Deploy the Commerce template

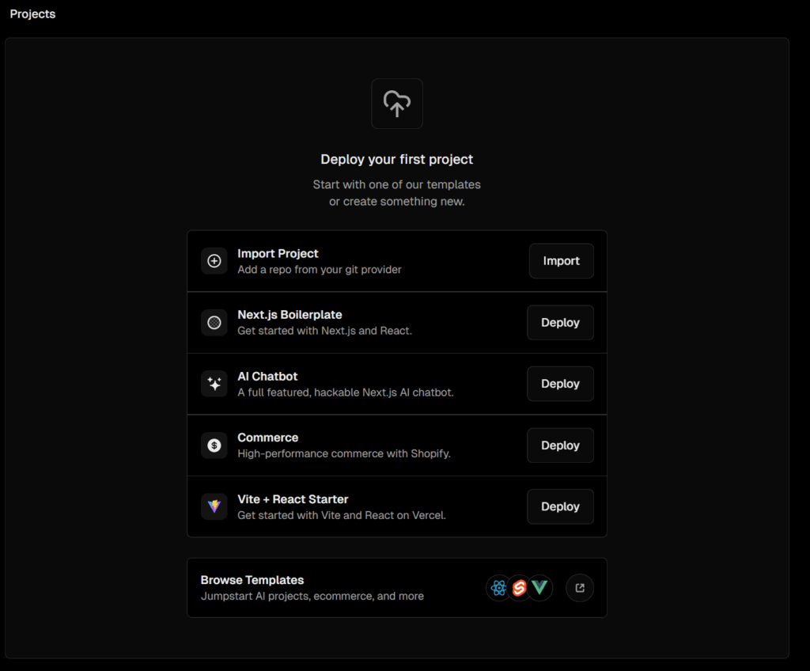pos(560,445)
